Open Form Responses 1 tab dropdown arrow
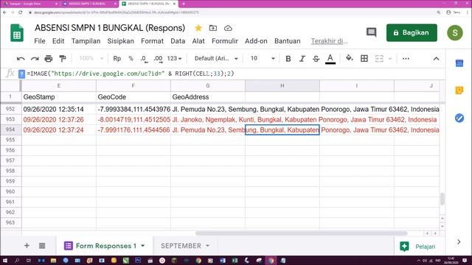Image resolution: width=472 pixels, height=265 pixels. (142, 246)
